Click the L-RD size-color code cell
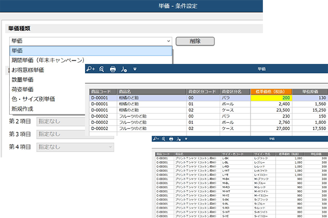 [237, 167]
